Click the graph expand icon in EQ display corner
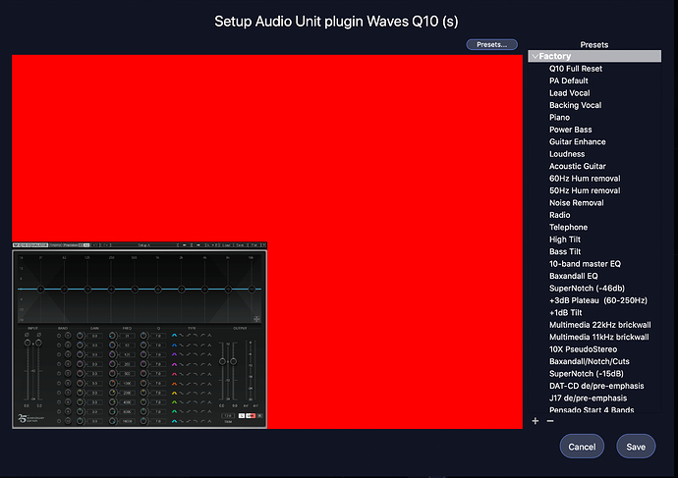 point(256,319)
